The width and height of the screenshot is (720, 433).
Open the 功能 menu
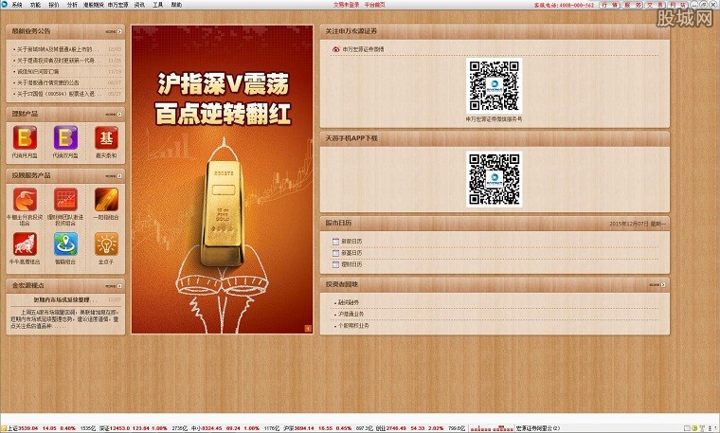point(35,5)
